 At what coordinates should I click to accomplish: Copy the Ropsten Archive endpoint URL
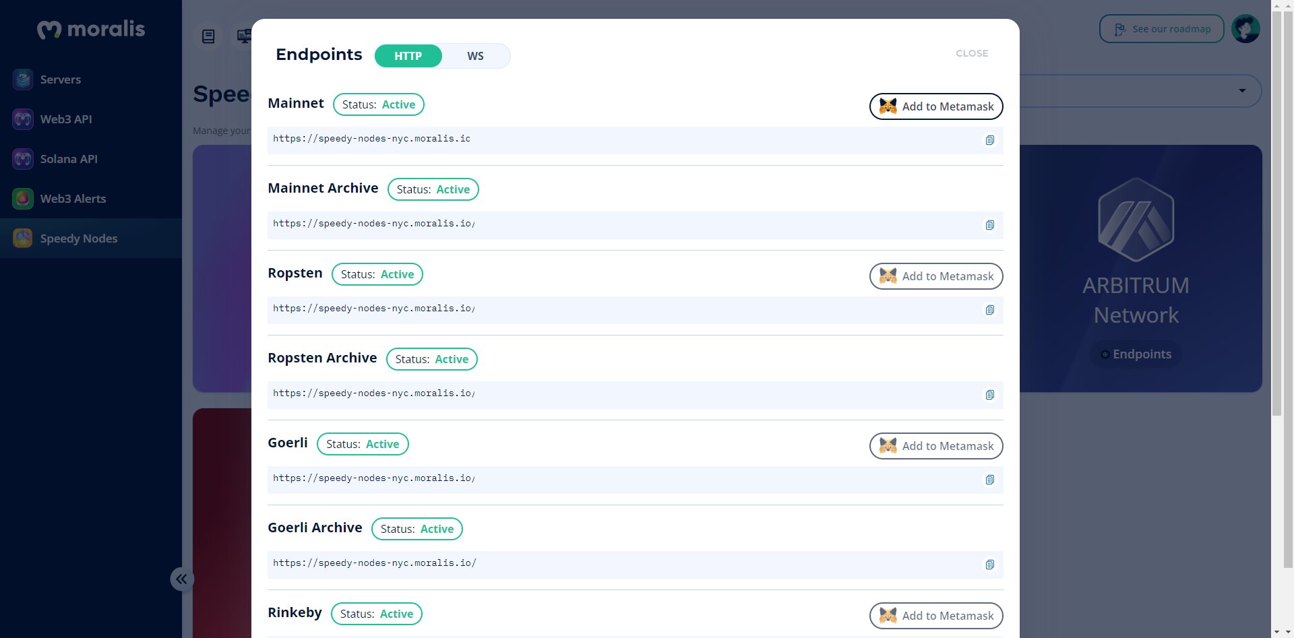(989, 395)
